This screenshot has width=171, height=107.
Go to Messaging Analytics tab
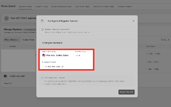101,7
